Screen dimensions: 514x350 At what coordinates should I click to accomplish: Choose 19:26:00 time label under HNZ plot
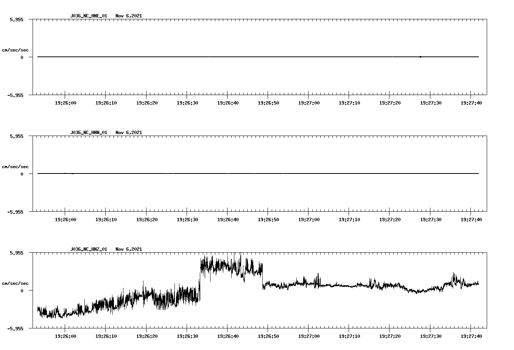pos(65,336)
